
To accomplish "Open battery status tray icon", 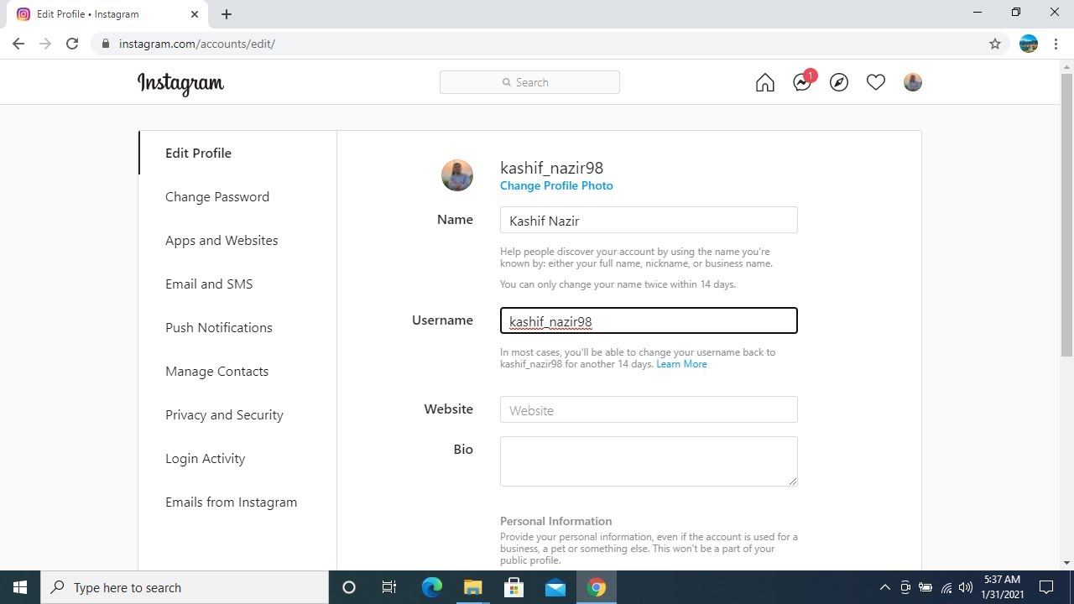I will tap(925, 587).
